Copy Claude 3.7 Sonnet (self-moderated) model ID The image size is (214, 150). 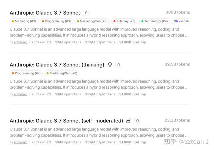(x=137, y=121)
